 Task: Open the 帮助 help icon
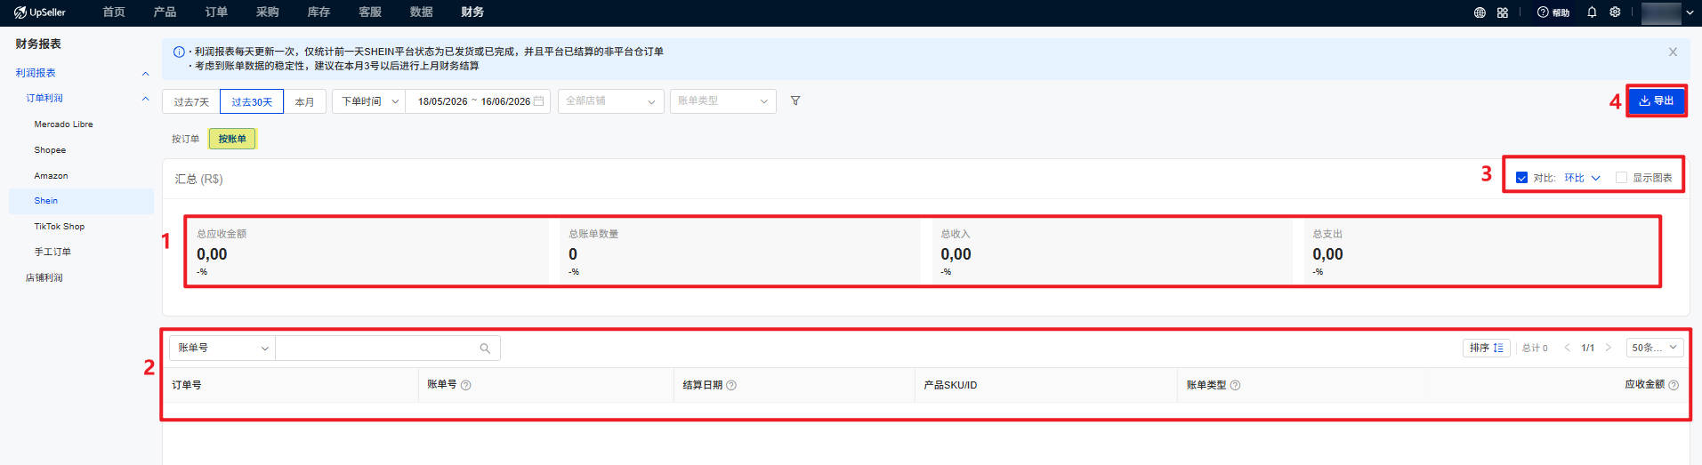tap(1553, 12)
